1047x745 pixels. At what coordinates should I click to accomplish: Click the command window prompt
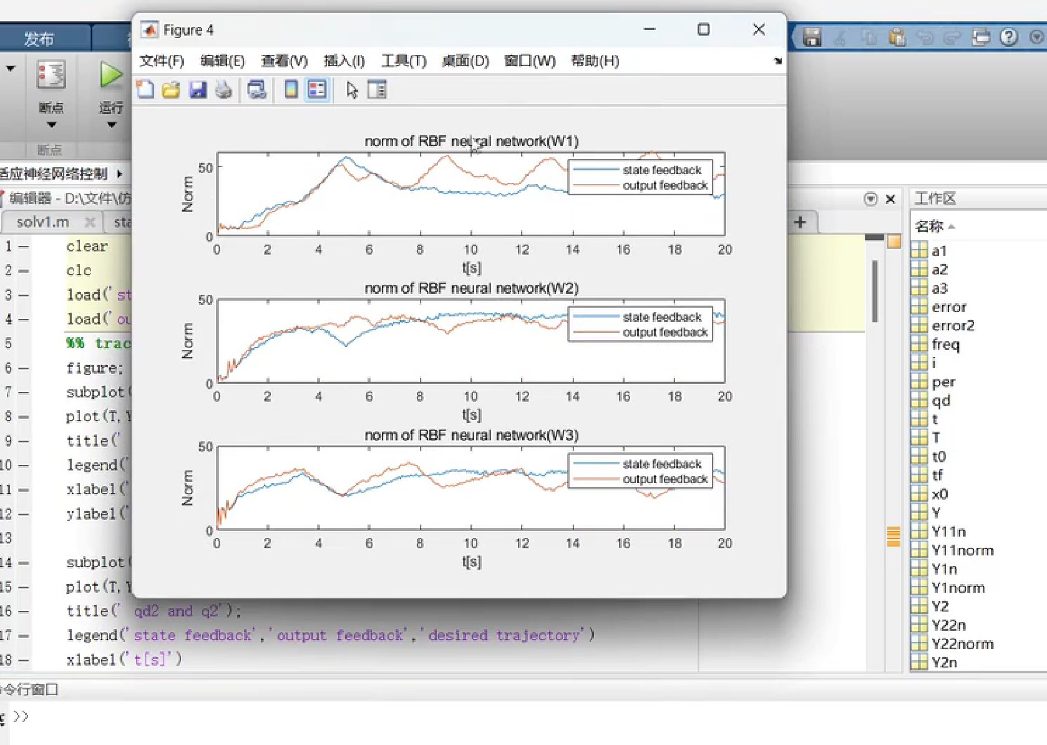point(21,716)
